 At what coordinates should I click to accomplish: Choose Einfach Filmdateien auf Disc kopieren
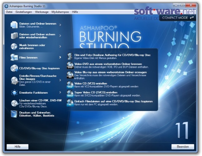click(113, 101)
